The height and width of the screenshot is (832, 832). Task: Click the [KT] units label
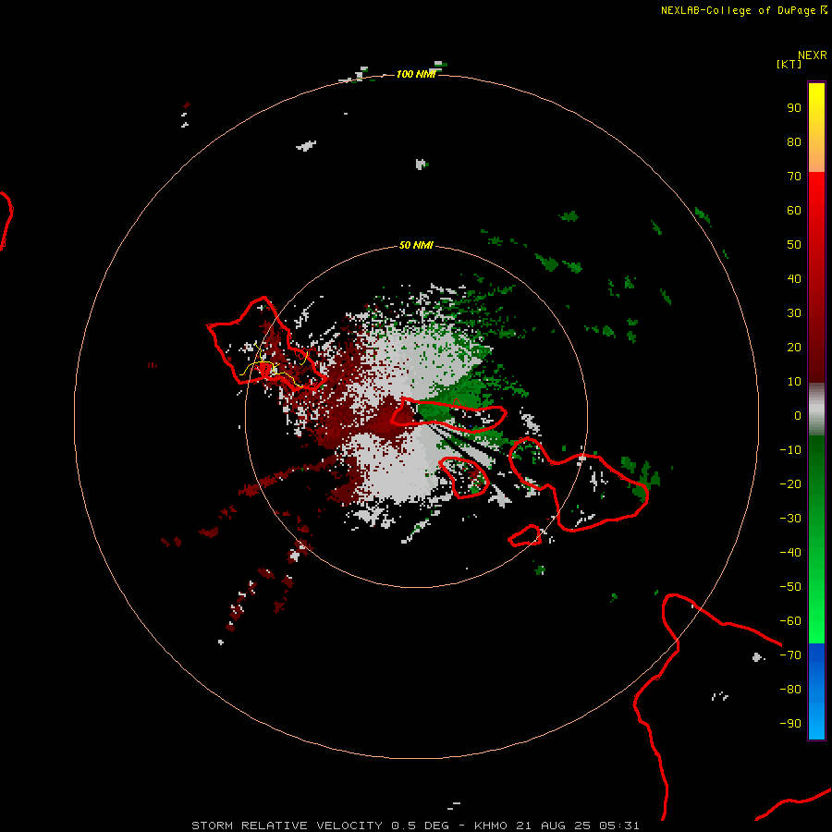789,64
